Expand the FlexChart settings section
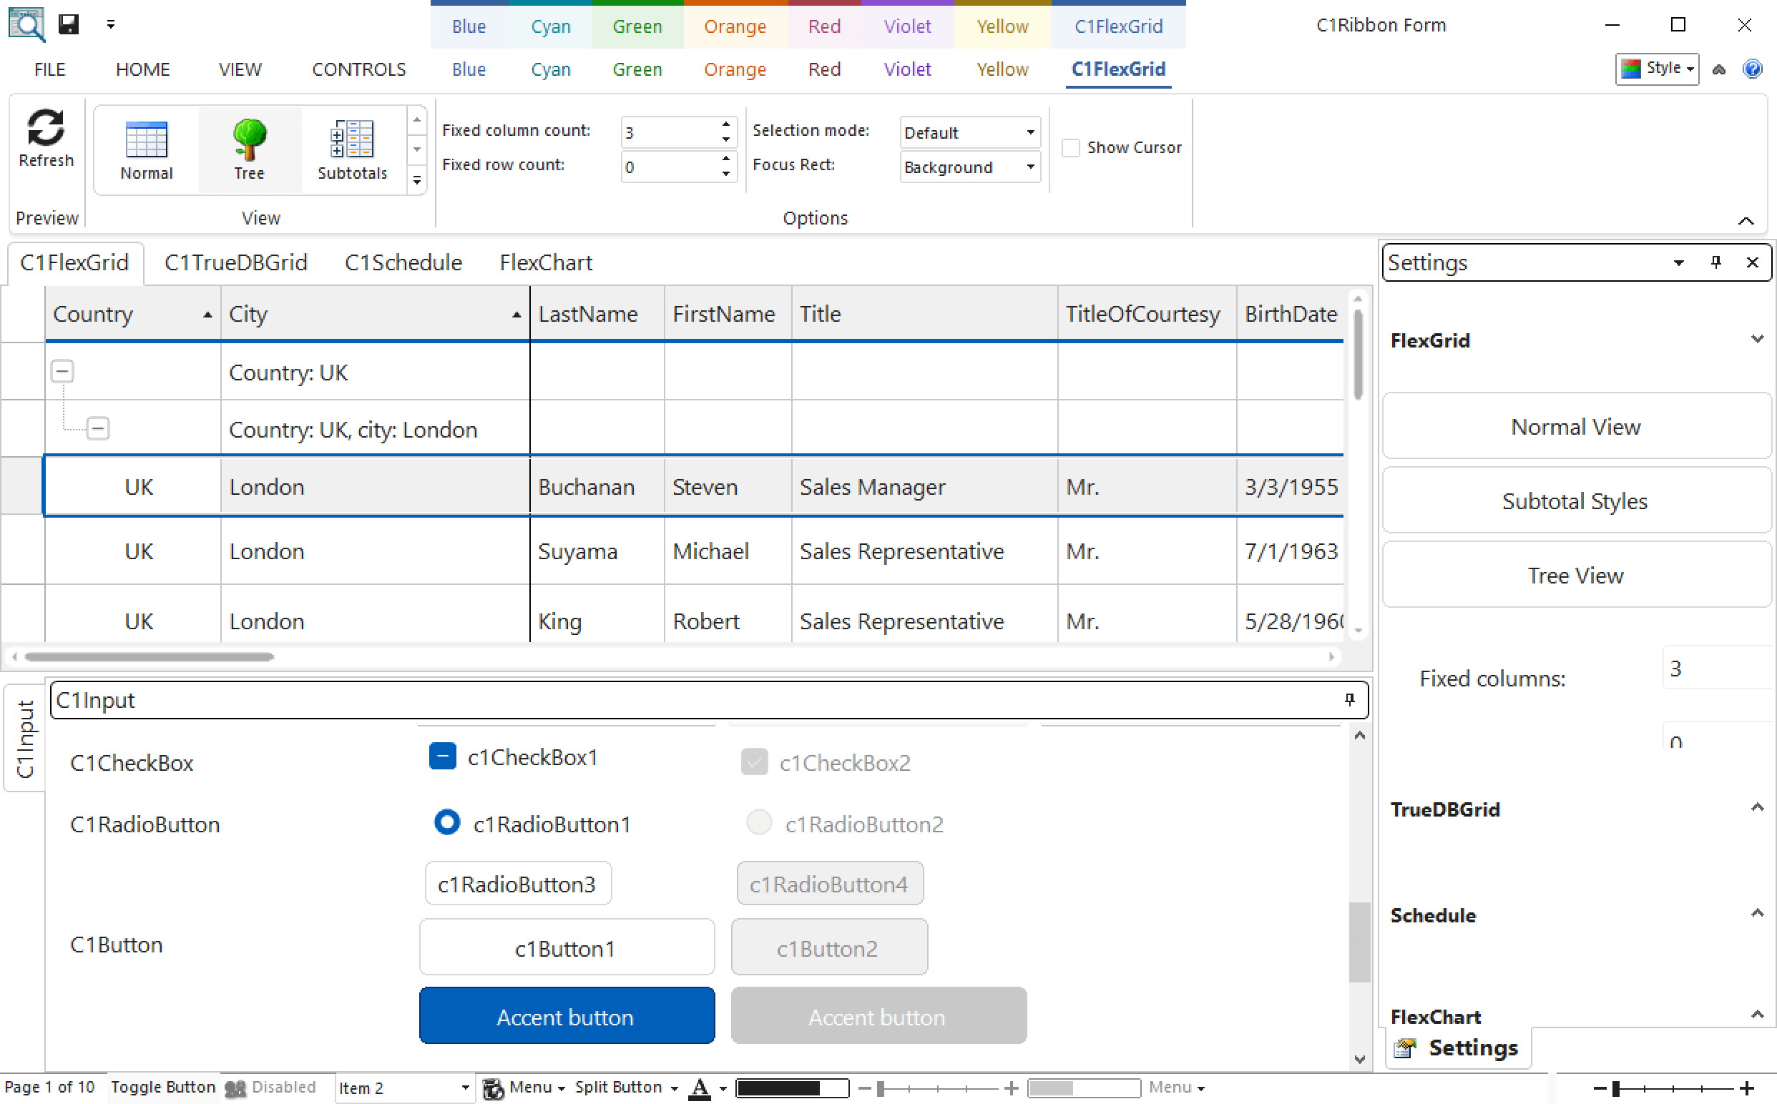1777x1104 pixels. 1756,1015
